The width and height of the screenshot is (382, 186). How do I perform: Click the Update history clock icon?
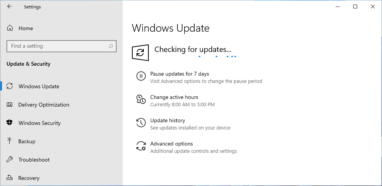coord(141,123)
